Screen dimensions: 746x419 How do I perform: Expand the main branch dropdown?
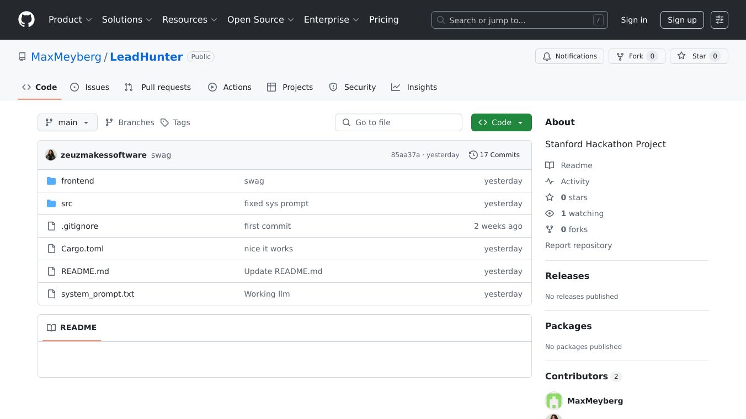point(67,122)
